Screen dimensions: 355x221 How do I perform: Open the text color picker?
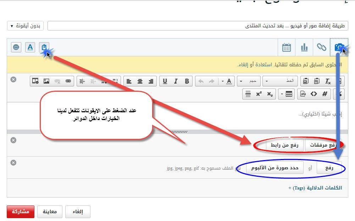tap(227, 81)
